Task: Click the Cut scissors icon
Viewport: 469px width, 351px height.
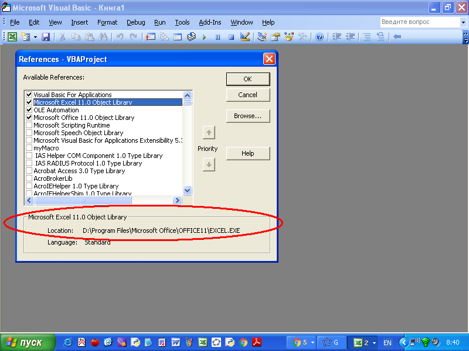Action: coord(62,37)
